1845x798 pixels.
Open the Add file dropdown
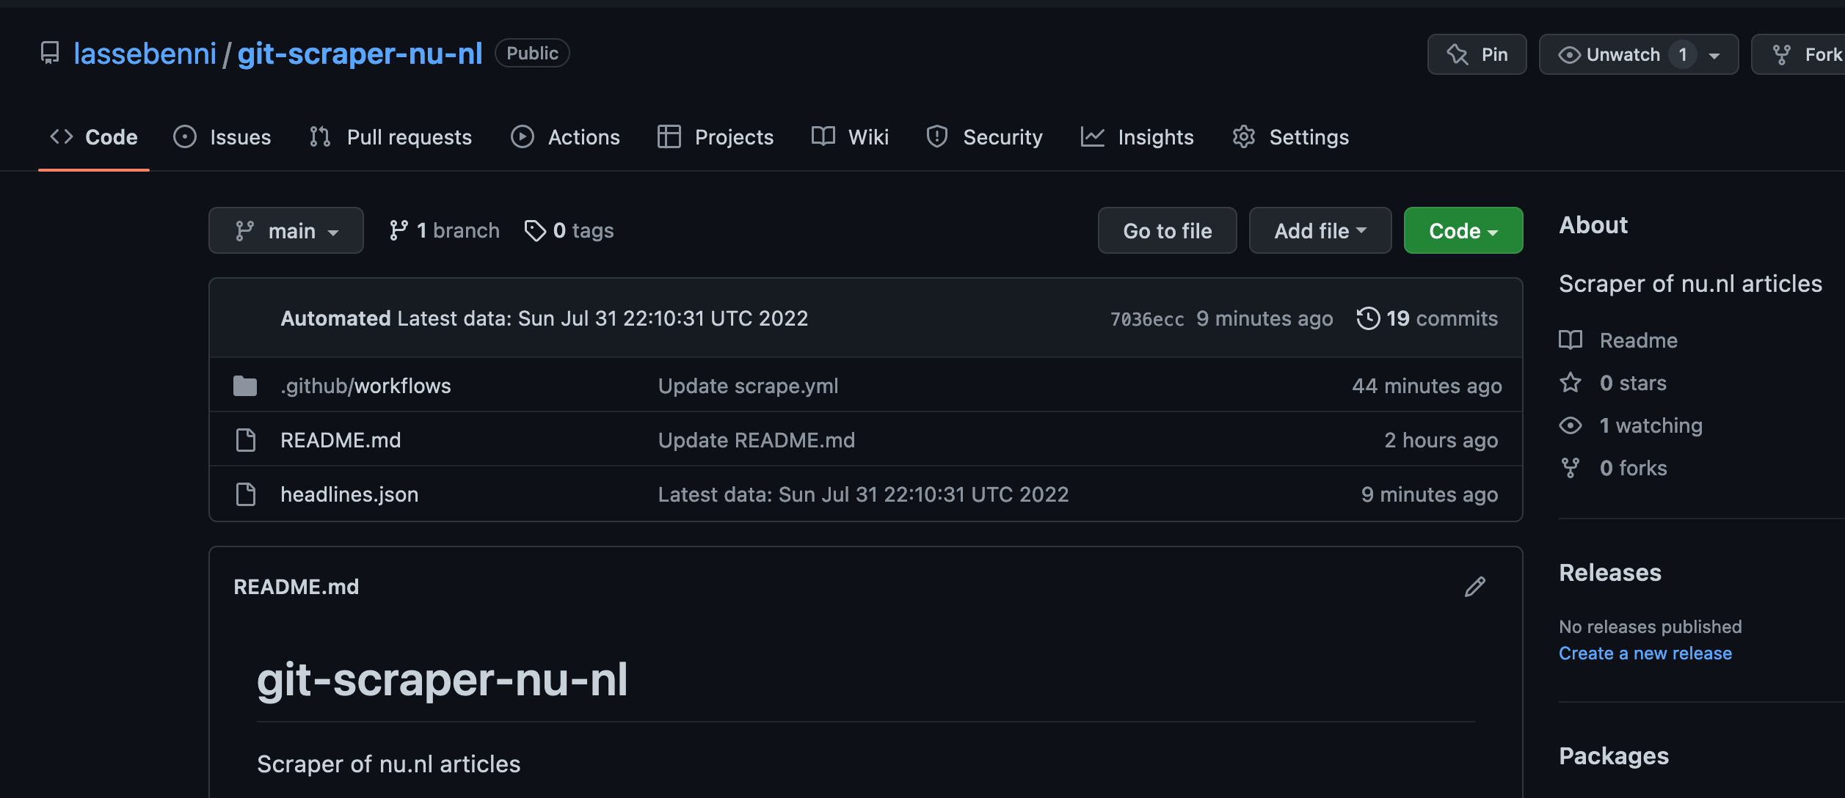(x=1319, y=230)
